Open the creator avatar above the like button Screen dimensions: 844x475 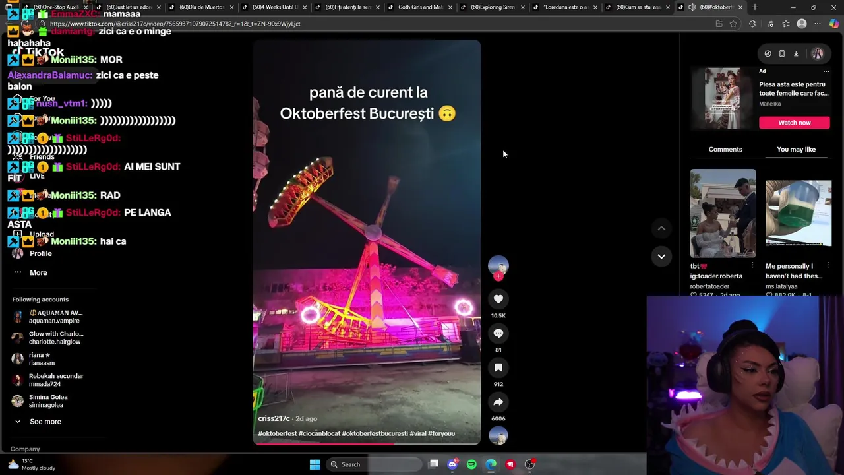[x=498, y=265]
